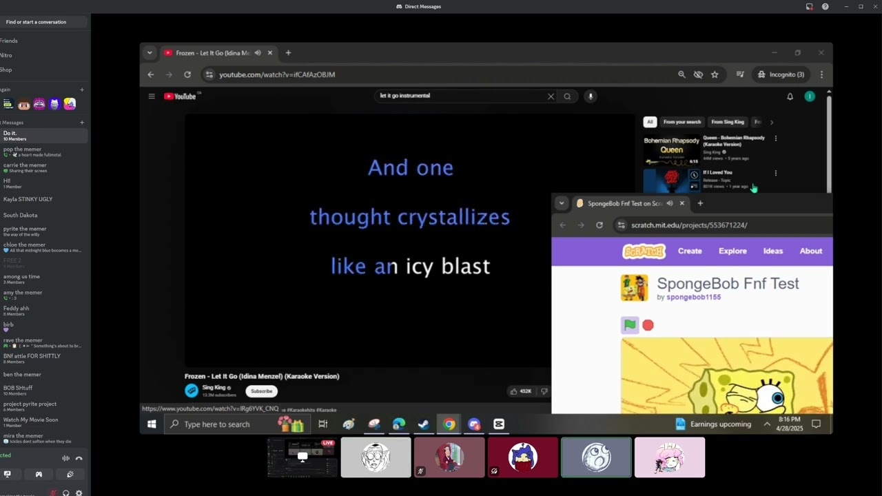Like the Let It Go karaoke video

coord(521,391)
